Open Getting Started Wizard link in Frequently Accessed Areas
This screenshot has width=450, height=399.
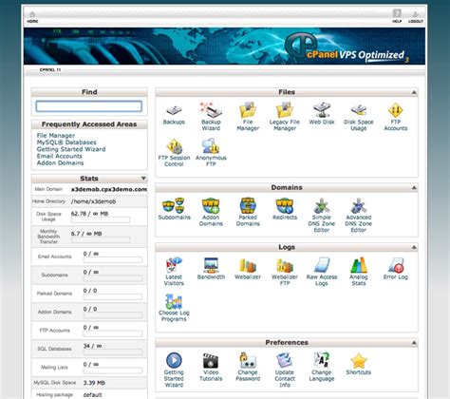click(x=71, y=149)
